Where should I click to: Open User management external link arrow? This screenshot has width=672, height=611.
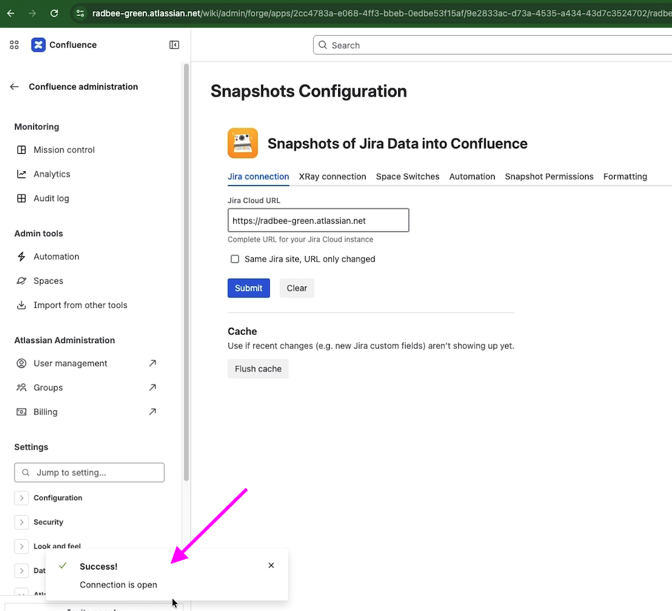point(152,363)
